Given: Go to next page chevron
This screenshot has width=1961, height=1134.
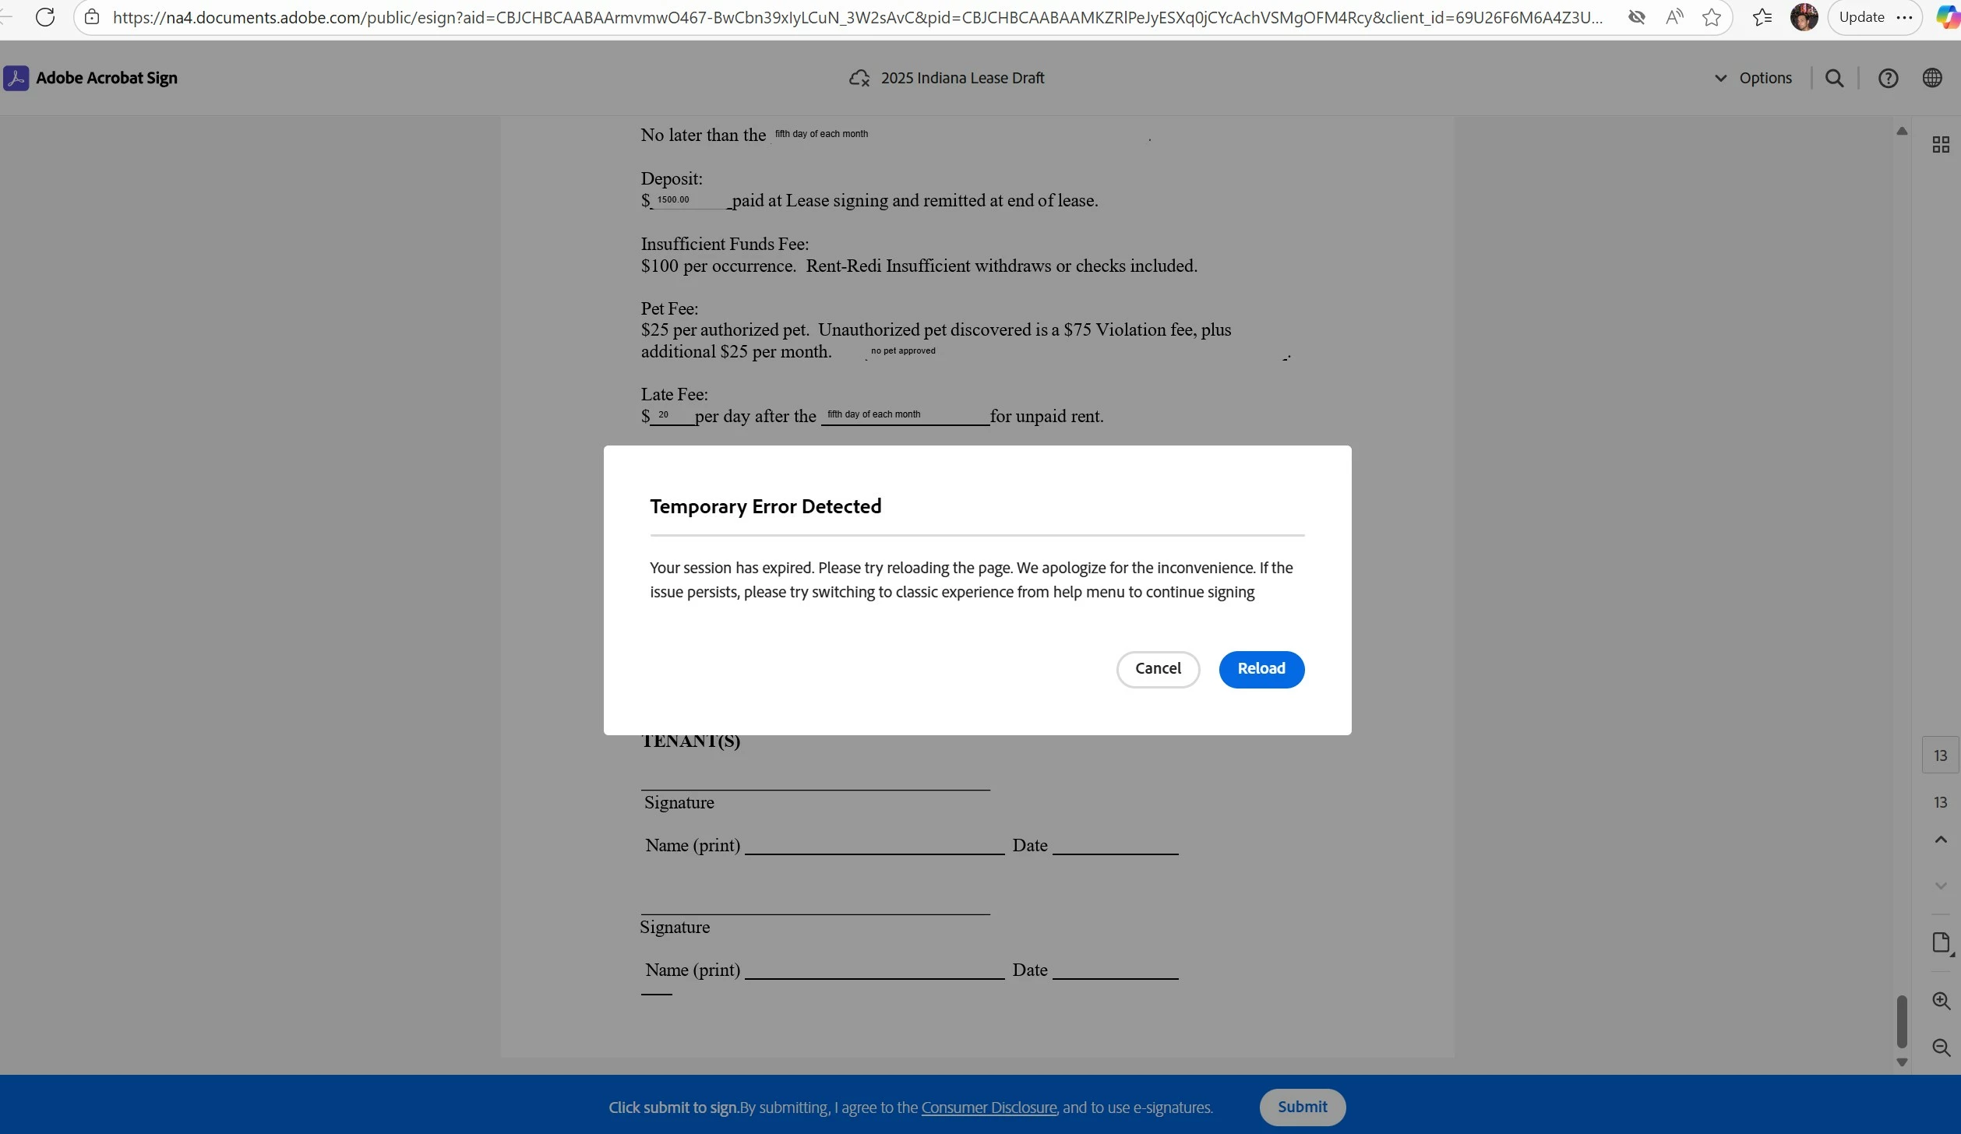Looking at the screenshot, I should coord(1940,886).
